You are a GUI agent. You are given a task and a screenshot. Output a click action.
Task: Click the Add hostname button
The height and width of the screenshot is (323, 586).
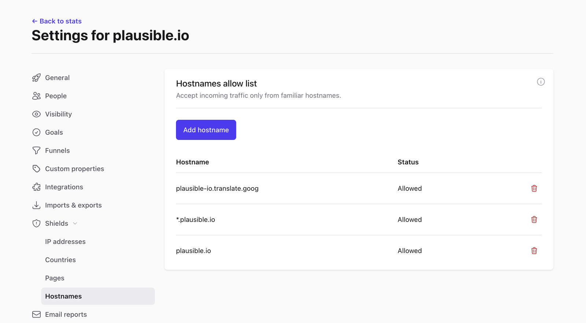coord(206,130)
